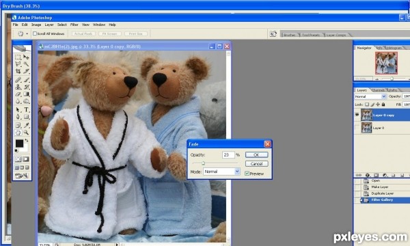Toggle lock image pixels
Viewport: 410px width, 246px height.
372,105
